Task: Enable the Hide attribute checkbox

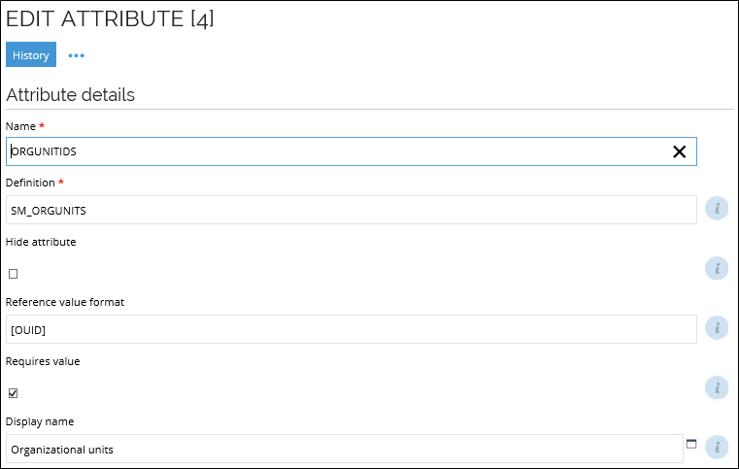Action: coord(14,274)
